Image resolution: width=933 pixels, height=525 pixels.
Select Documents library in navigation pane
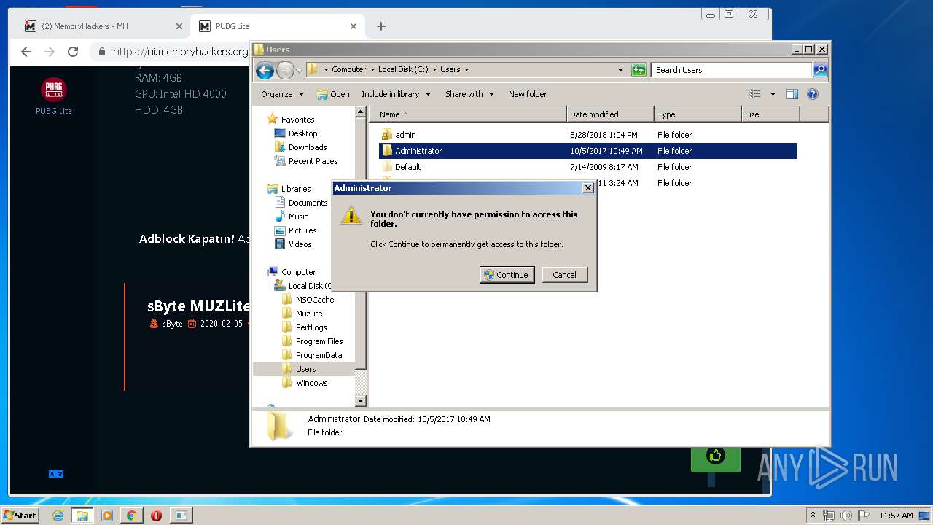pos(308,203)
